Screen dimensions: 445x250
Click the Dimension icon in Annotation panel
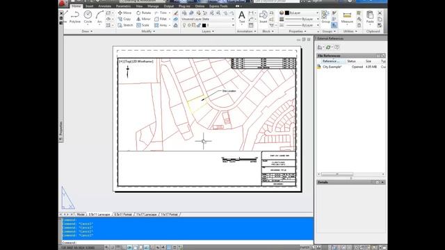[x=251, y=12]
